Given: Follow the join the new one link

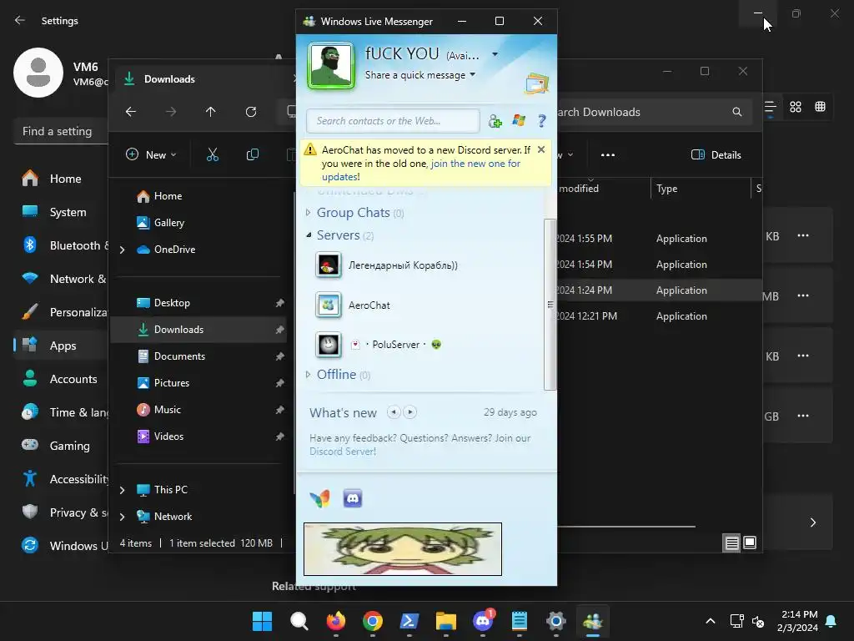Looking at the screenshot, I should [475, 164].
